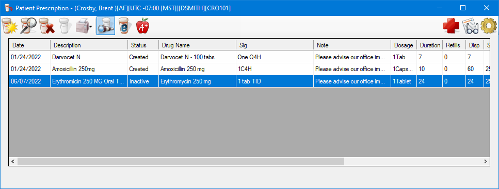Expand the printer dropdown arrow
The height and width of the screenshot is (189, 499).
pyautogui.click(x=91, y=27)
